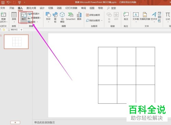Open the 帮助 tab
Viewport: 171px width, 125px height.
pos(101,8)
